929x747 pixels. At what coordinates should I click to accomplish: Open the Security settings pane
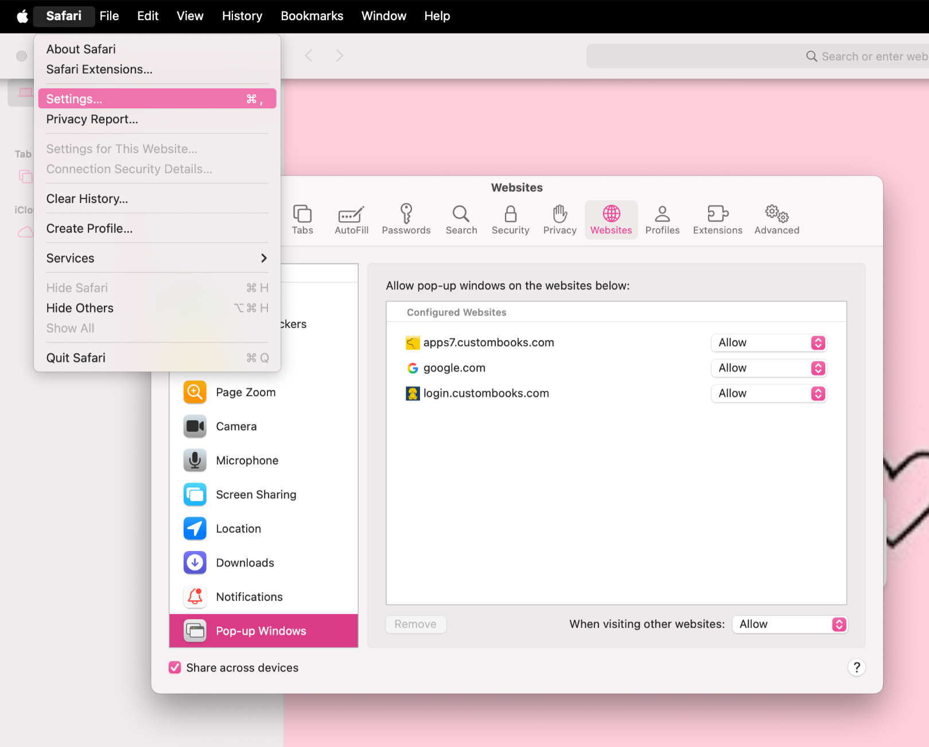point(510,220)
